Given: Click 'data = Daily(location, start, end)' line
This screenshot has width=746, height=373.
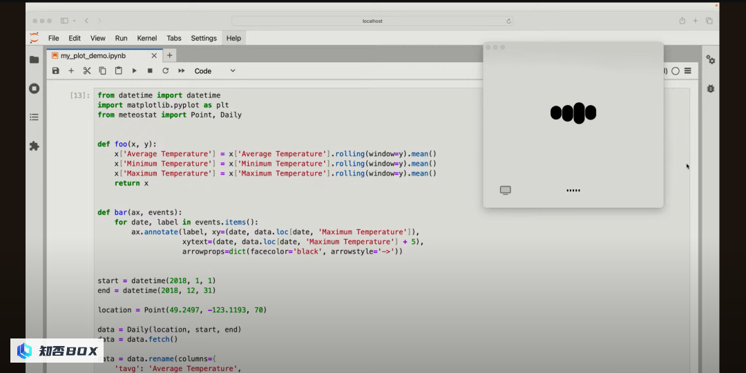Looking at the screenshot, I should (169, 329).
